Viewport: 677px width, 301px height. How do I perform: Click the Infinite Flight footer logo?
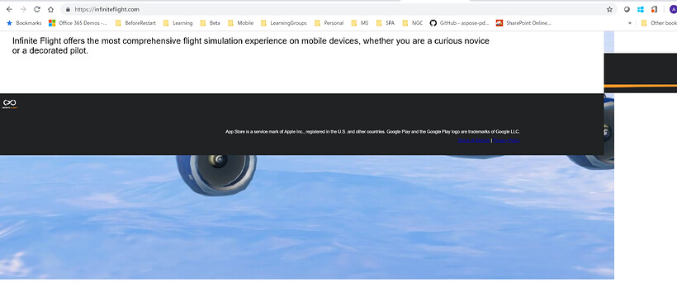point(10,104)
